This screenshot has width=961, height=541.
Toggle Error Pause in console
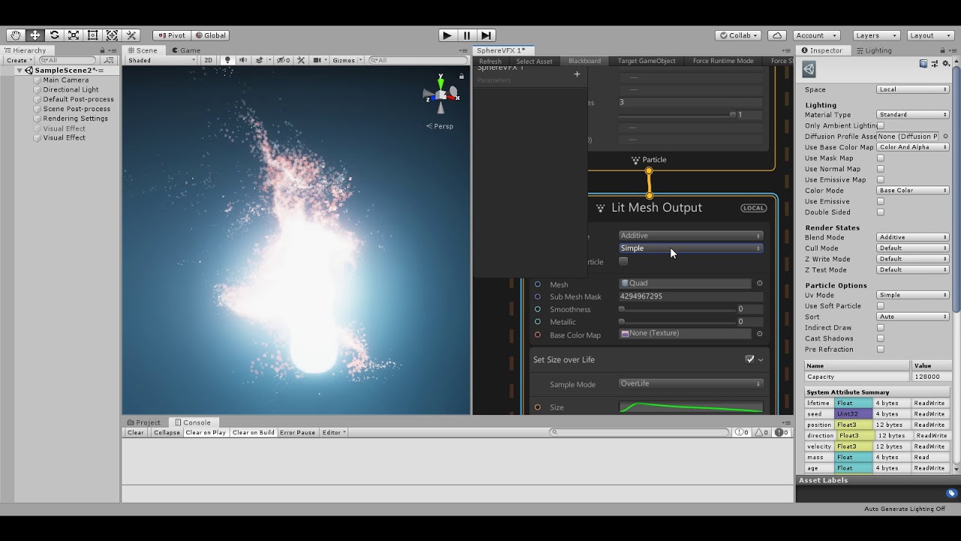click(x=297, y=433)
